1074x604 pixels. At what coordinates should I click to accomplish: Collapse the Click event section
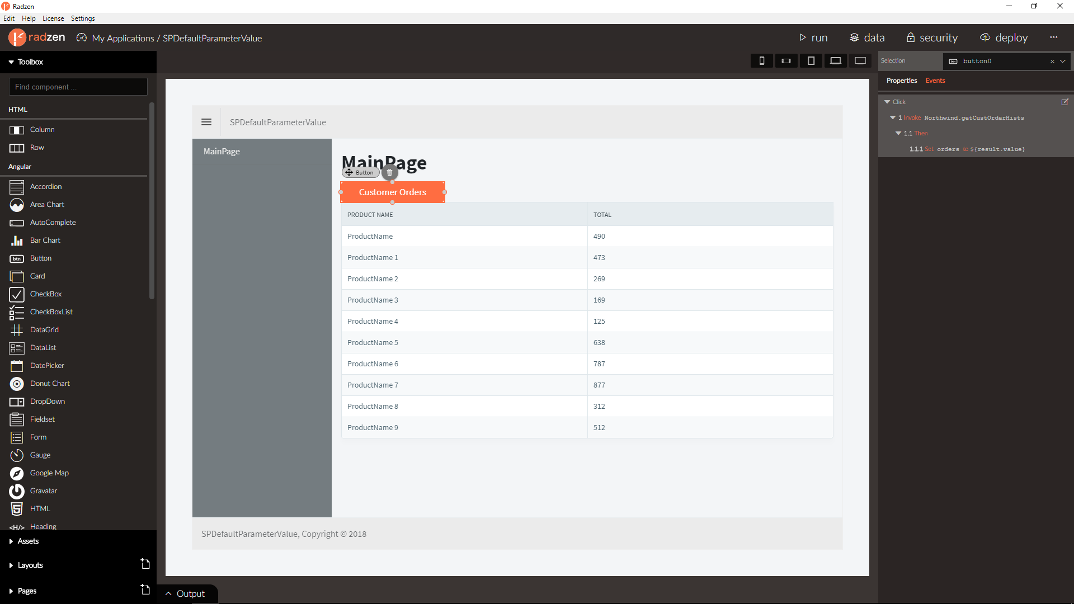point(887,102)
